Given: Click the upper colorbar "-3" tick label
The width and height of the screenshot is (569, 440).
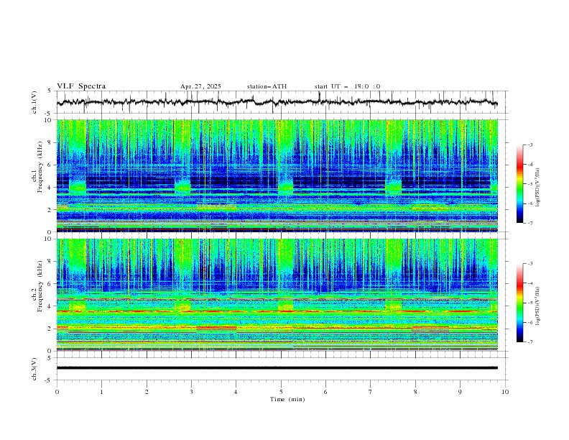Looking at the screenshot, I should click(529, 145).
